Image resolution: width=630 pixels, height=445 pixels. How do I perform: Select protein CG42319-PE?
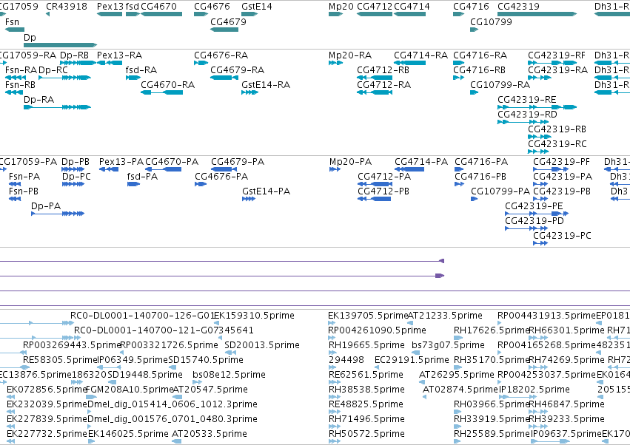pos(537,214)
